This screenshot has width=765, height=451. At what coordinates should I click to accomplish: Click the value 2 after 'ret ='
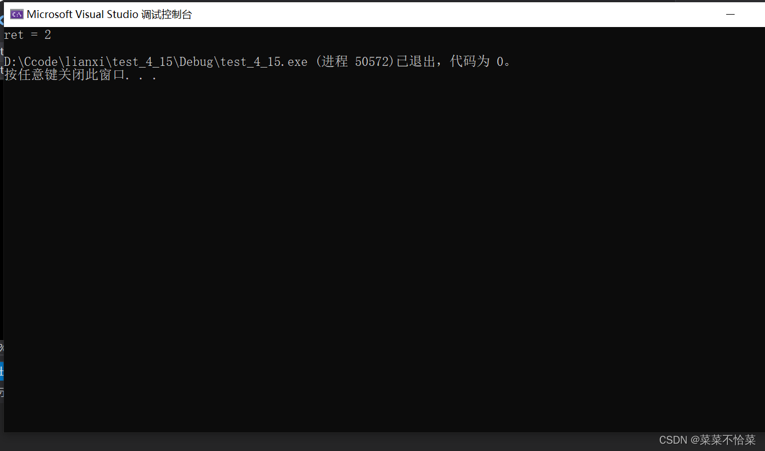coord(48,35)
